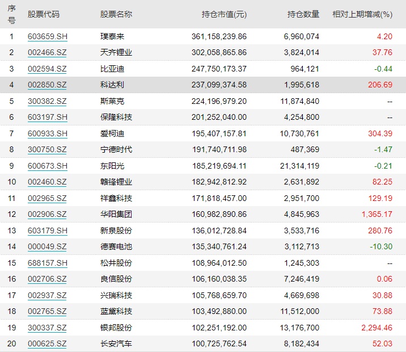This screenshot has width=406, height=352.
Task: Click market value 302,058,865.86
Action: pyautogui.click(x=219, y=52)
